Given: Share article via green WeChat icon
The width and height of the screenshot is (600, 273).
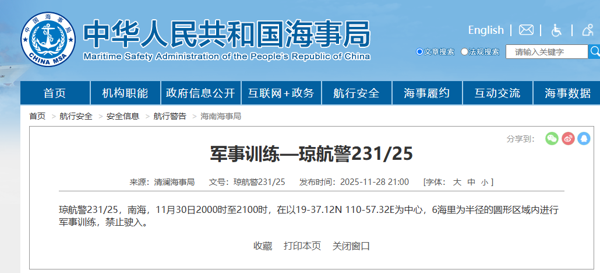Looking at the screenshot, I should click(x=552, y=138).
